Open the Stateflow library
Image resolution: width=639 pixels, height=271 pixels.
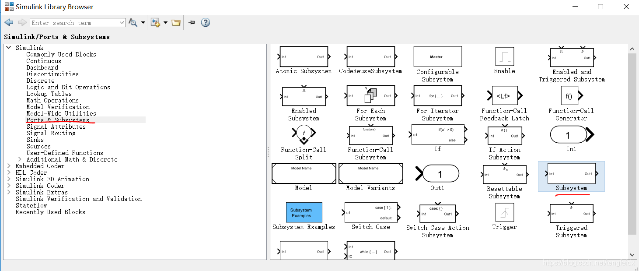click(x=31, y=205)
